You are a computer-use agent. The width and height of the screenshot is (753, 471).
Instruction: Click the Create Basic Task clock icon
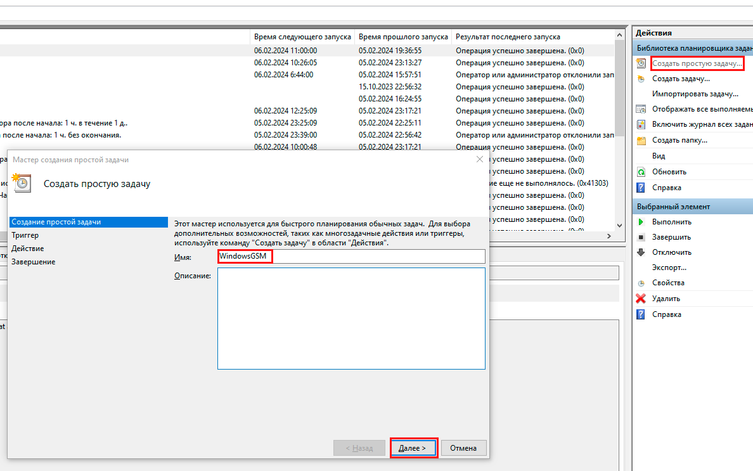(641, 63)
